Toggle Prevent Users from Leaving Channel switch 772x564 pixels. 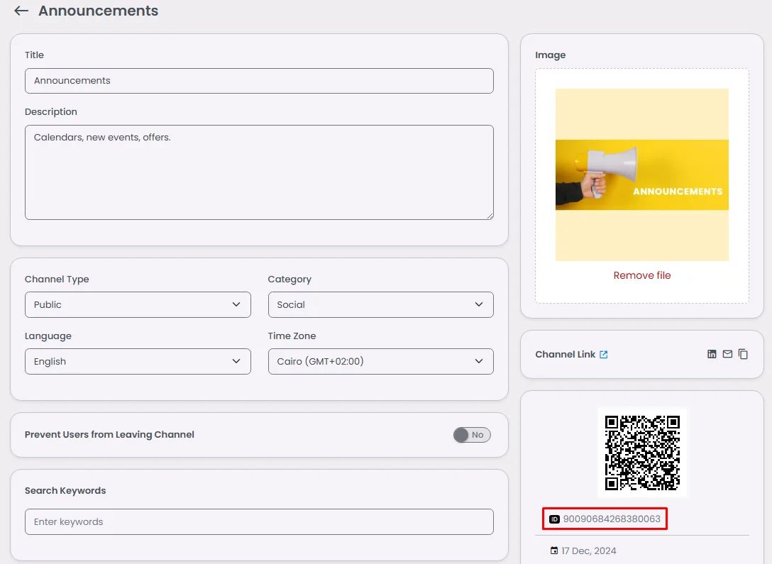click(x=472, y=435)
